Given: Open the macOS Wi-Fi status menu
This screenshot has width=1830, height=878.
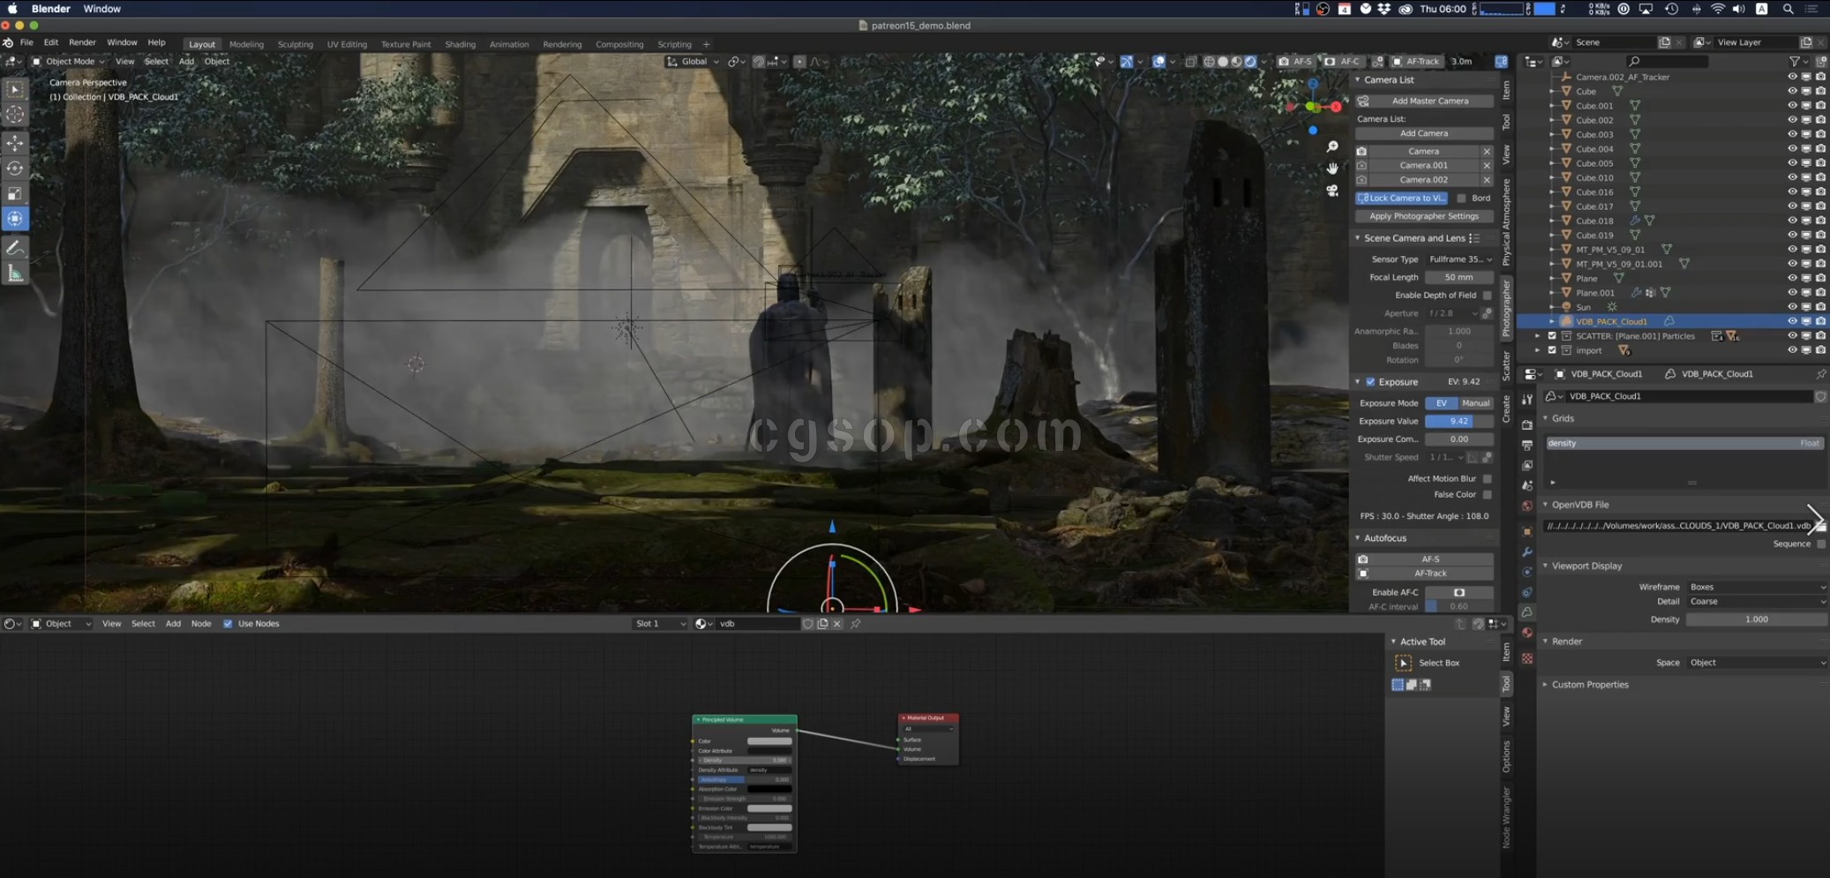Looking at the screenshot, I should tap(1717, 9).
